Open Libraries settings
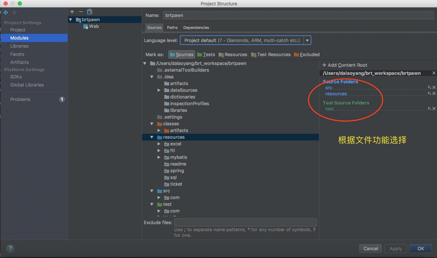 (x=19, y=46)
